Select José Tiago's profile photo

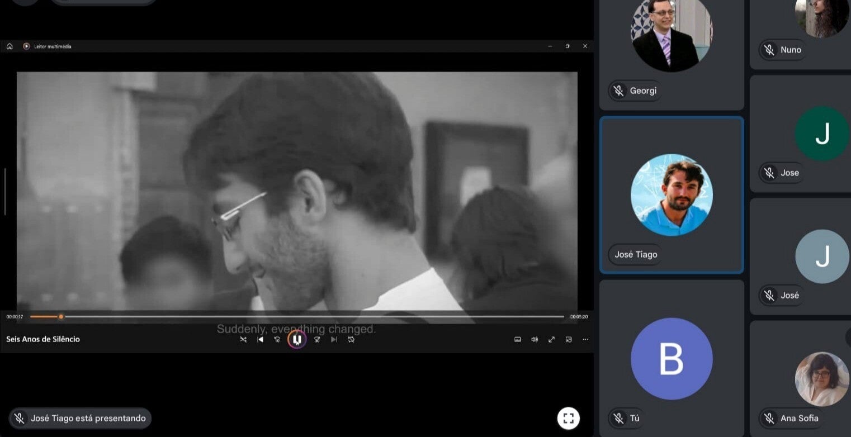(x=672, y=195)
